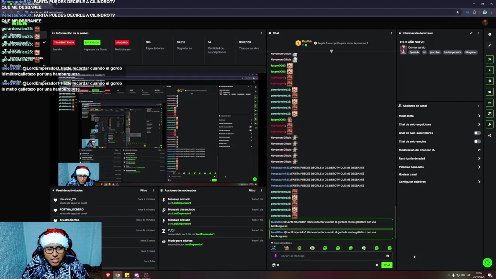Click the Enviar un mensaje input field
496x279 pixels.
click(x=331, y=256)
